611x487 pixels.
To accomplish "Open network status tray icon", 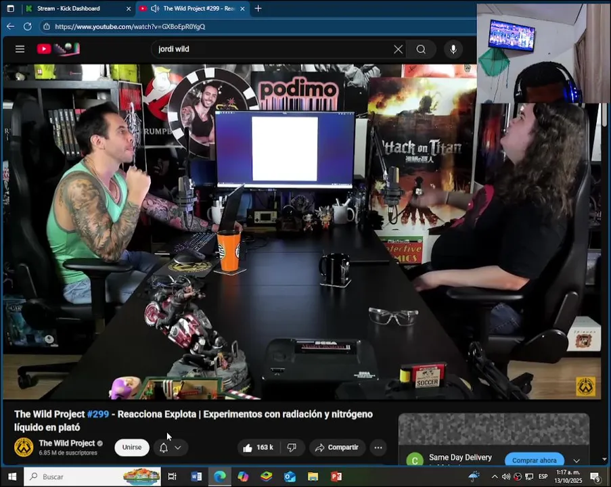I will [x=529, y=476].
